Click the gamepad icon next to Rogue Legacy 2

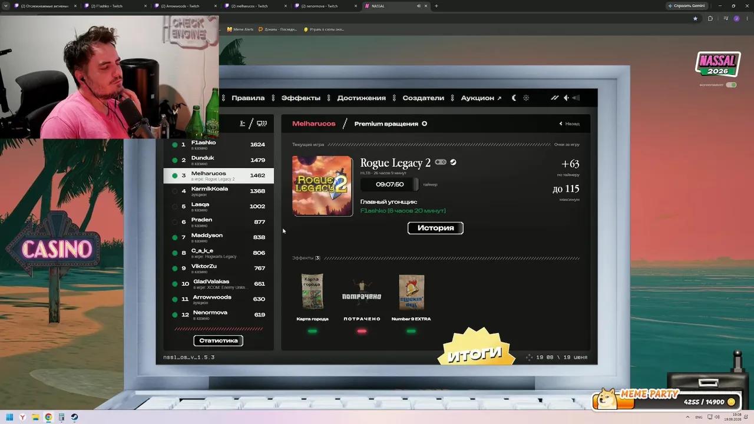point(441,163)
